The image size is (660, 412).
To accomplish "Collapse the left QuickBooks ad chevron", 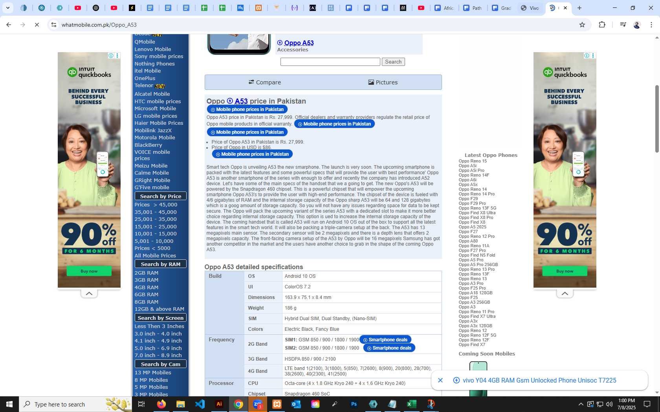I will click(x=89, y=294).
